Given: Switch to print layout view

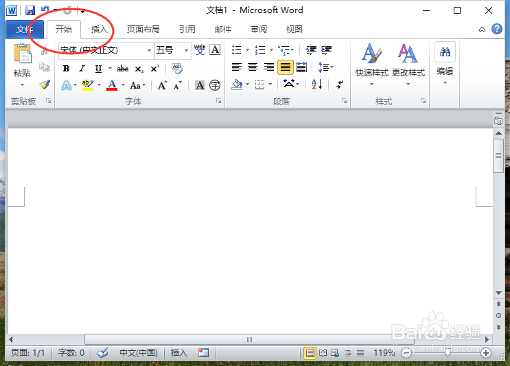Looking at the screenshot, I should (x=310, y=353).
